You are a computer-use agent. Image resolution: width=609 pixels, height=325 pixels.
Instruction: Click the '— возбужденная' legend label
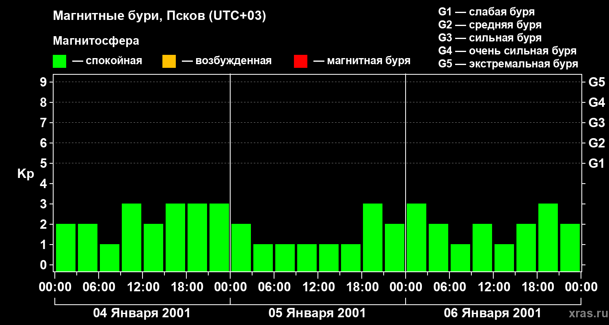227,61
